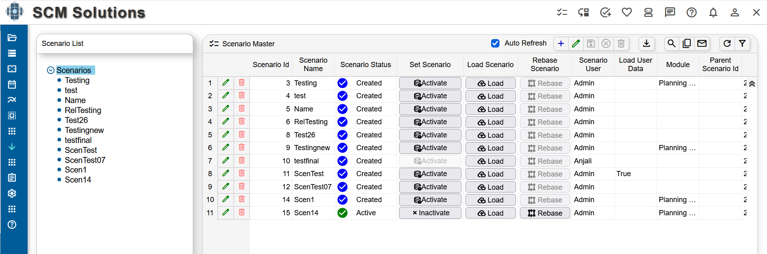Viewport: 767px width, 254px height.
Task: Collapse grid using double chevron arrow
Action: tap(752, 83)
